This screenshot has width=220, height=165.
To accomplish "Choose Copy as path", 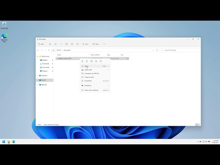I will point(95,77).
